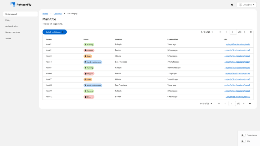Image resolution: width=260 pixels, height=146 pixels.
Task: Go to next page in the top pagination
Action: click(245, 32)
